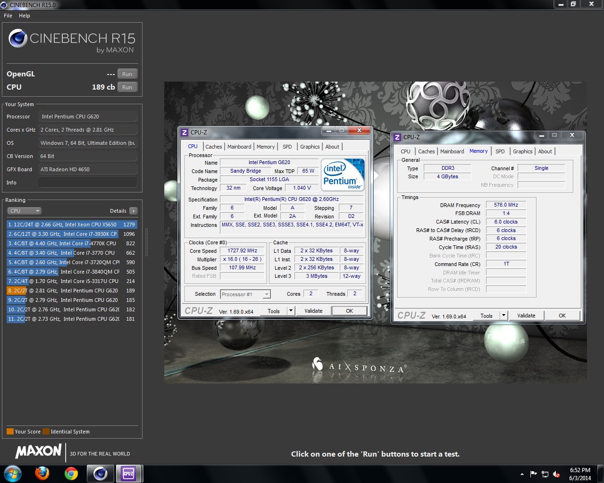Click the taskbar clock showing 6:52 PM
The height and width of the screenshot is (483, 604).
[x=580, y=474]
